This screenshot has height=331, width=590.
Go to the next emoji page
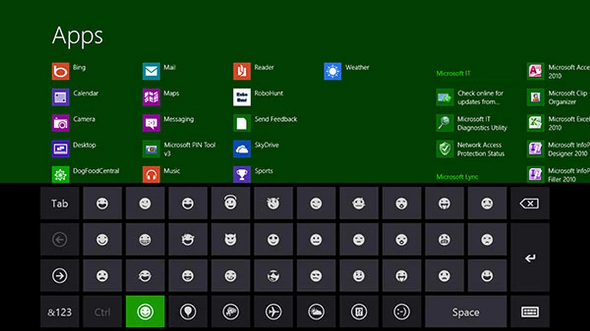60,275
